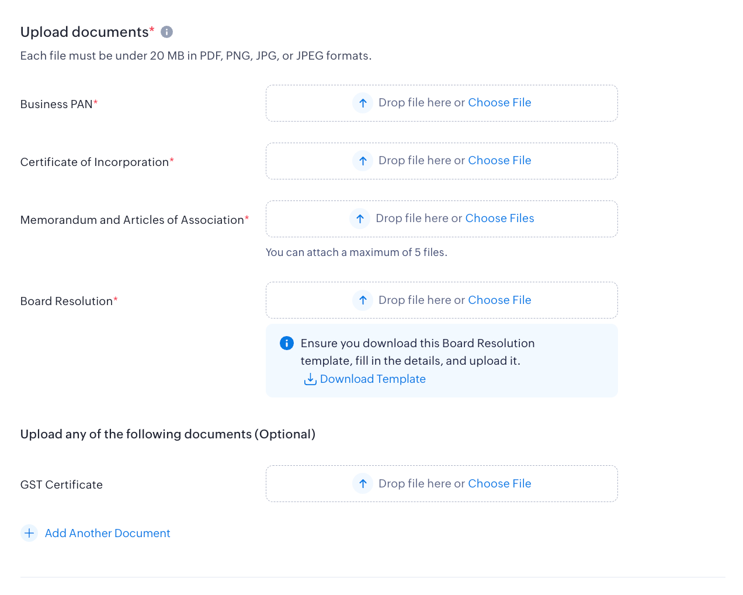
Task: Click the GST Certificate upload arrow icon
Action: click(363, 484)
